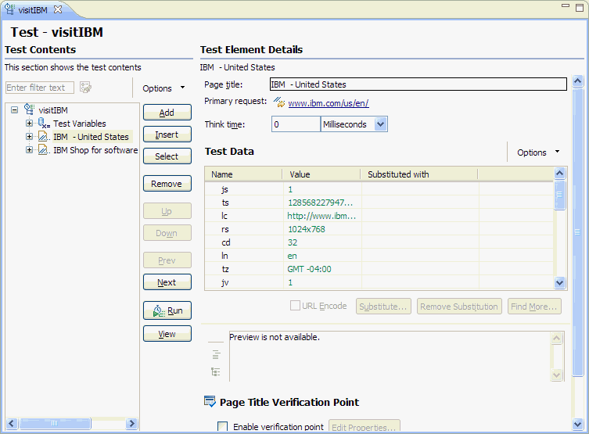Click the primary request link icon

point(278,102)
